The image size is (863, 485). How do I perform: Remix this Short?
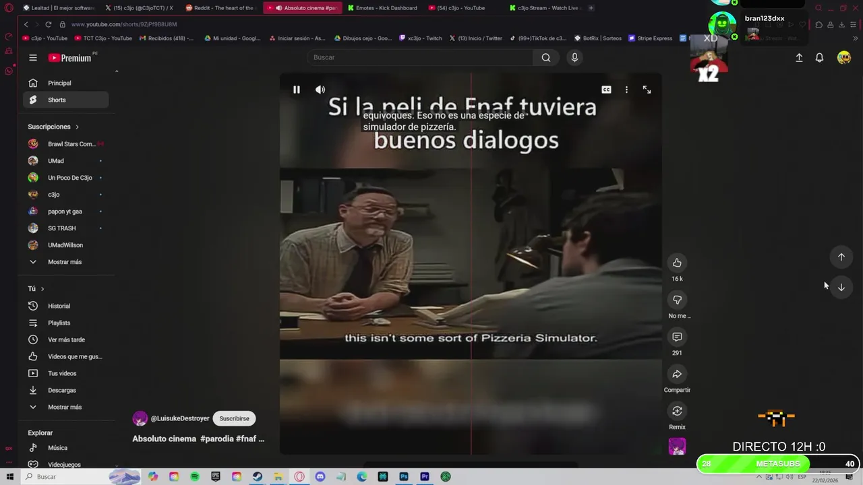(x=677, y=411)
